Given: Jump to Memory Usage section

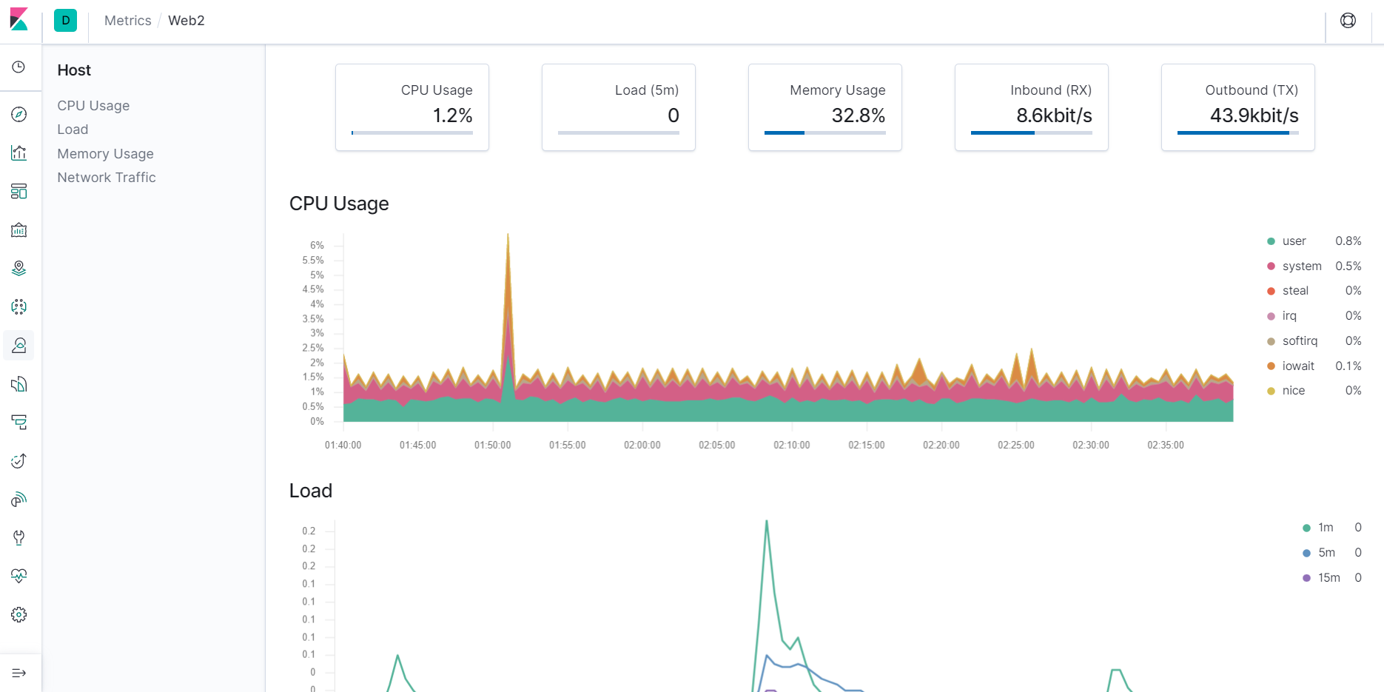Looking at the screenshot, I should tap(106, 154).
